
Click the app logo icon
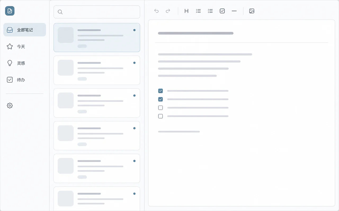point(10,11)
